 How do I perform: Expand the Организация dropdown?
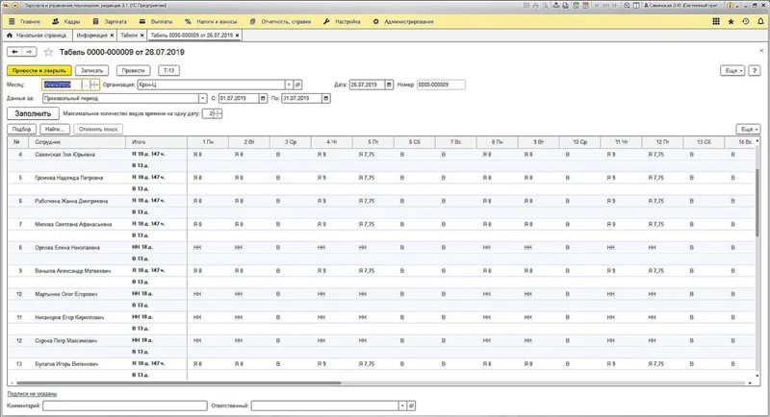tap(289, 85)
